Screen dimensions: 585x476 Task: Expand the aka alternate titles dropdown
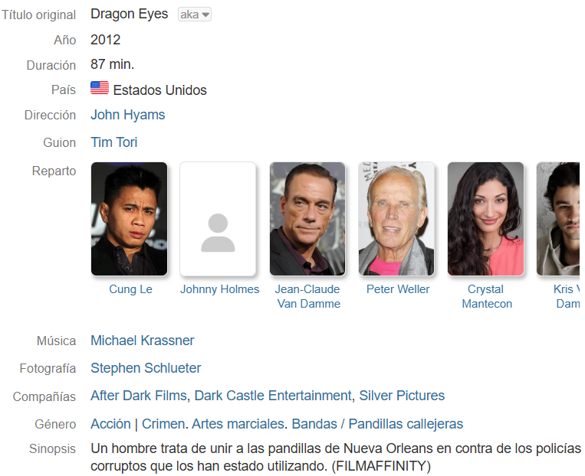195,15
